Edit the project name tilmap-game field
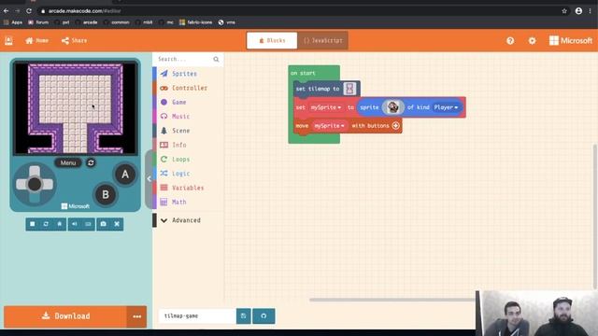 point(197,315)
